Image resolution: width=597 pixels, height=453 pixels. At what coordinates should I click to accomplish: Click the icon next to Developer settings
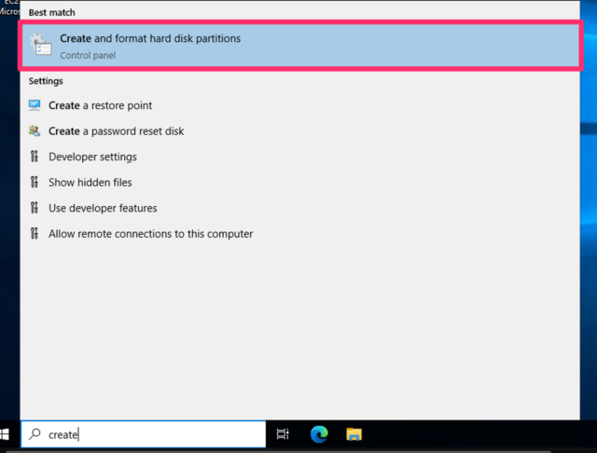tap(35, 157)
